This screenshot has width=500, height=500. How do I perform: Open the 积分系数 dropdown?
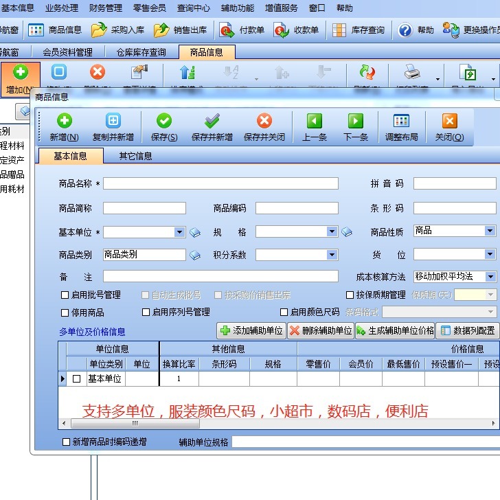pos(332,254)
